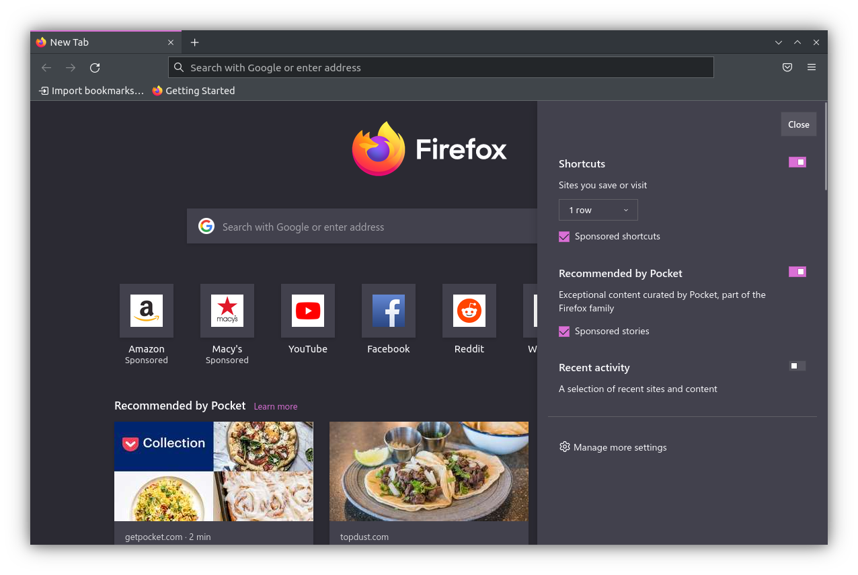Click the Firefox wordmark text

click(461, 149)
